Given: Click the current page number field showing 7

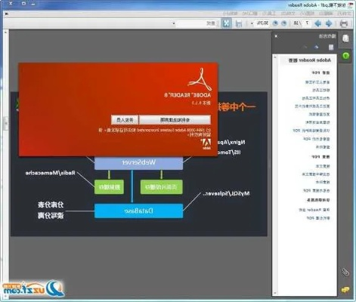Looking at the screenshot, I should pos(307,23).
